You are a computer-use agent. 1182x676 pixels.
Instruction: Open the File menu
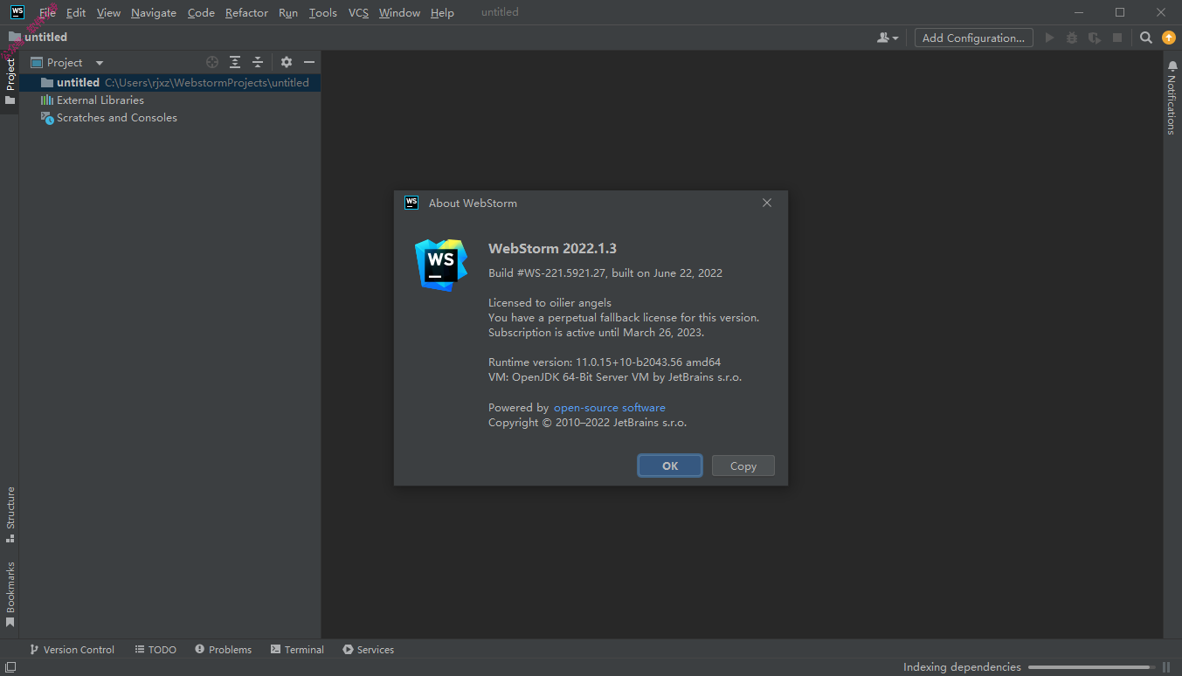[47, 12]
